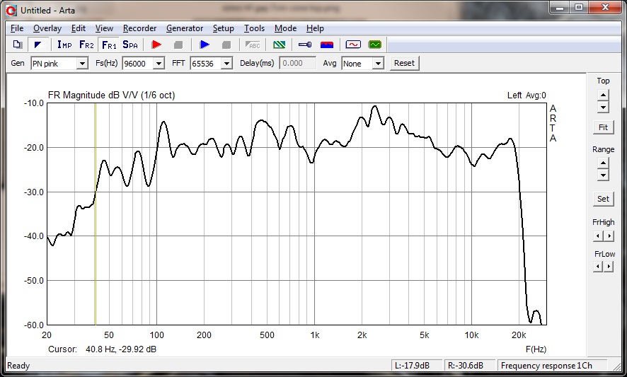Close the Arta window

pos(605,8)
